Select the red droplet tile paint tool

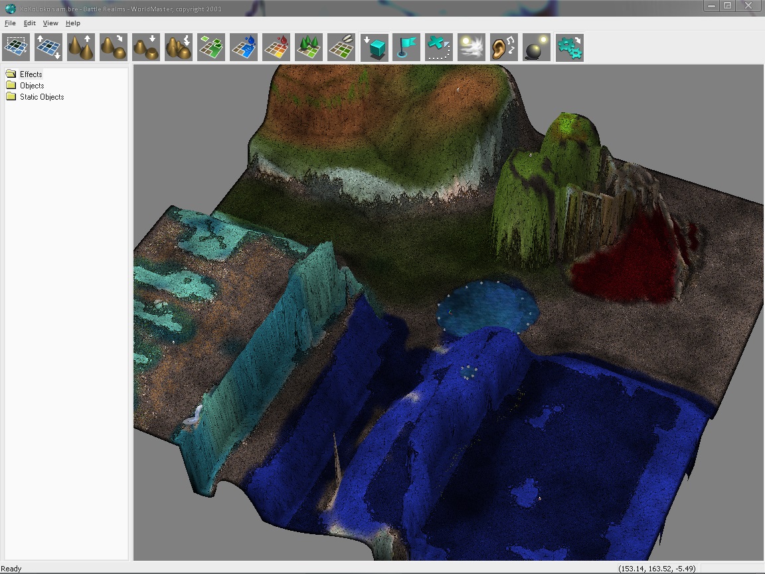(276, 48)
